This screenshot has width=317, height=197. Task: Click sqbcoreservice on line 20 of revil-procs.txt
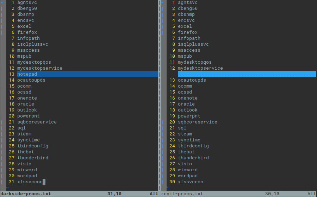tap(198, 122)
